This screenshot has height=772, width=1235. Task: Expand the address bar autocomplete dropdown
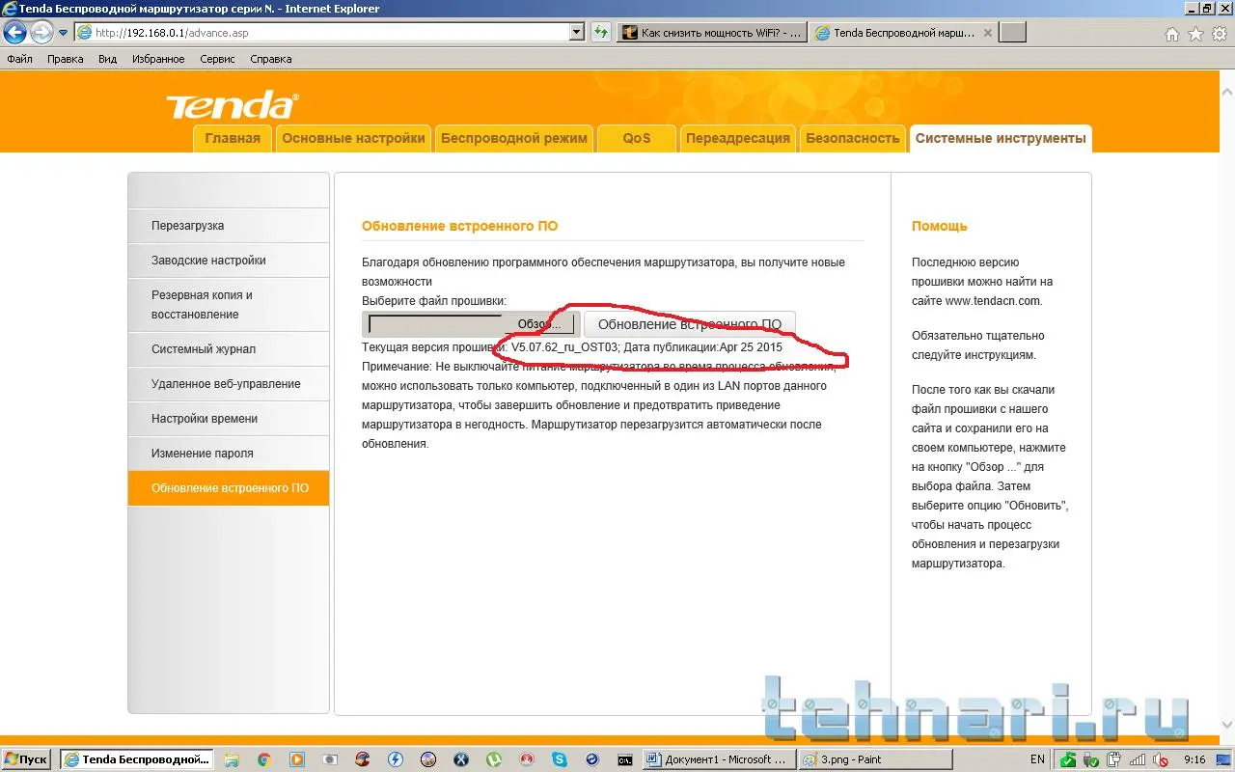click(577, 33)
